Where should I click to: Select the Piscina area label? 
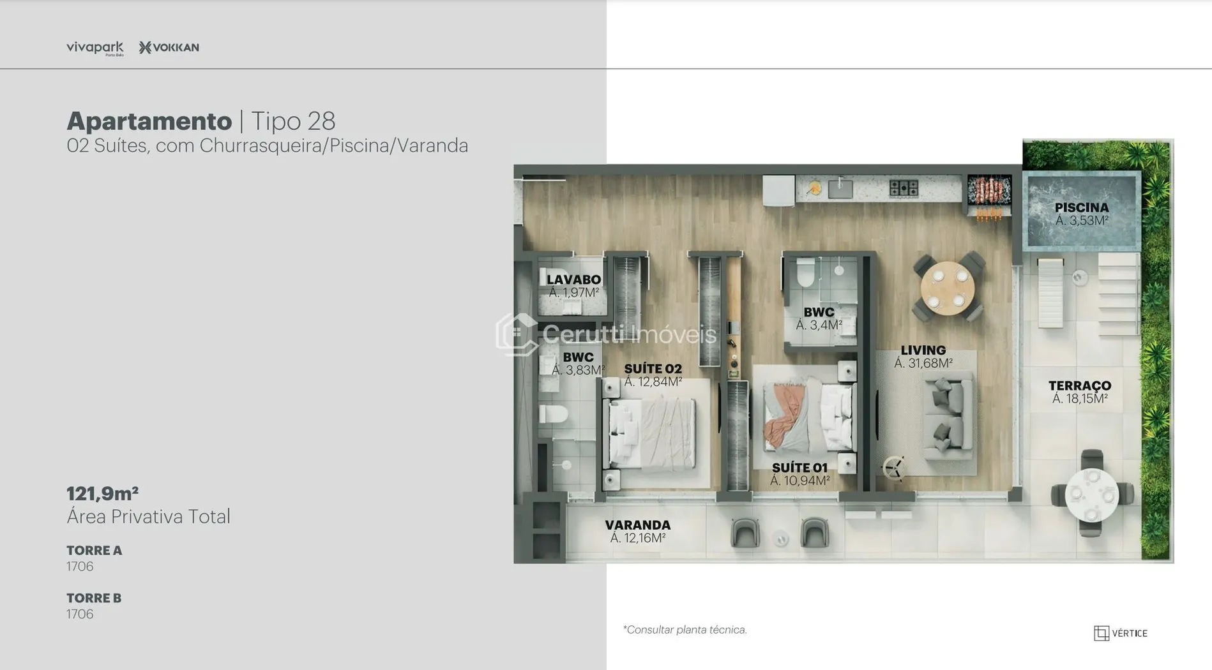(1081, 214)
